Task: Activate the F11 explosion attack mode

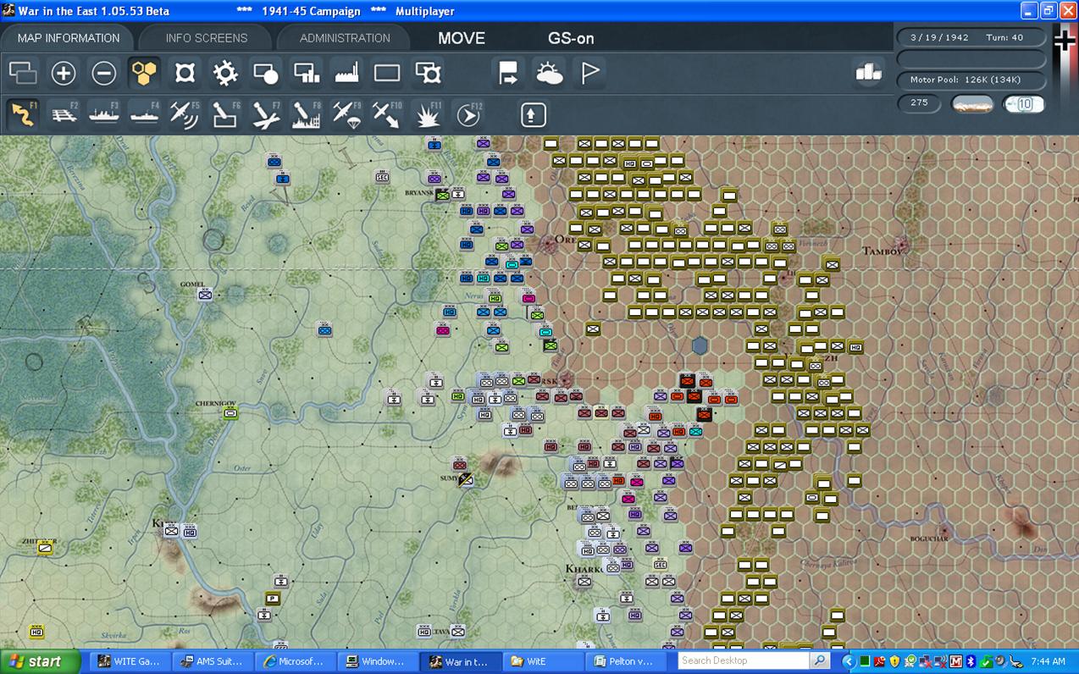Action: (x=428, y=115)
